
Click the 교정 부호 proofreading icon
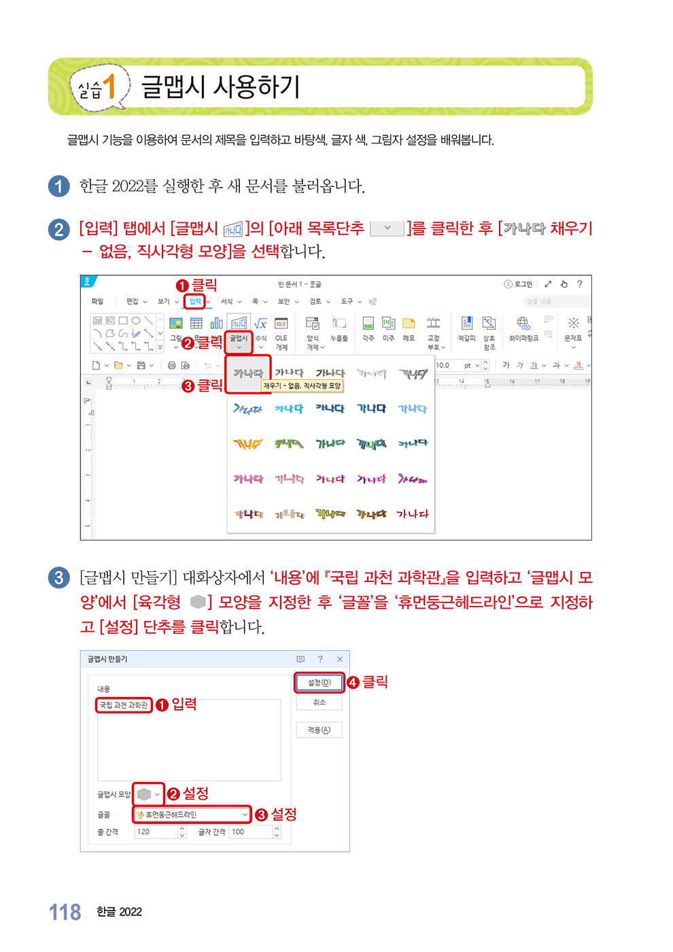434,323
